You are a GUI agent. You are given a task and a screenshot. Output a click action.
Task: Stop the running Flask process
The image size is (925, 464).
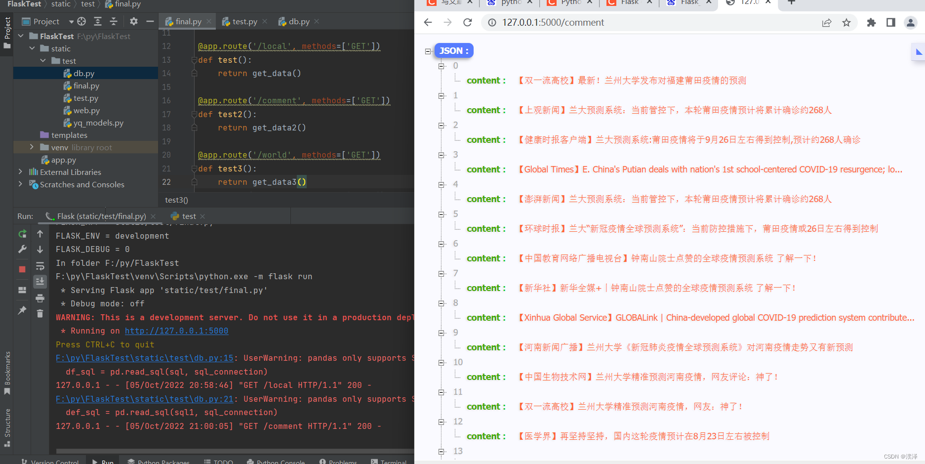(22, 269)
